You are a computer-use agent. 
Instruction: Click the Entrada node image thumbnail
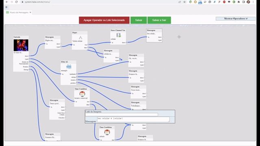(x=21, y=45)
